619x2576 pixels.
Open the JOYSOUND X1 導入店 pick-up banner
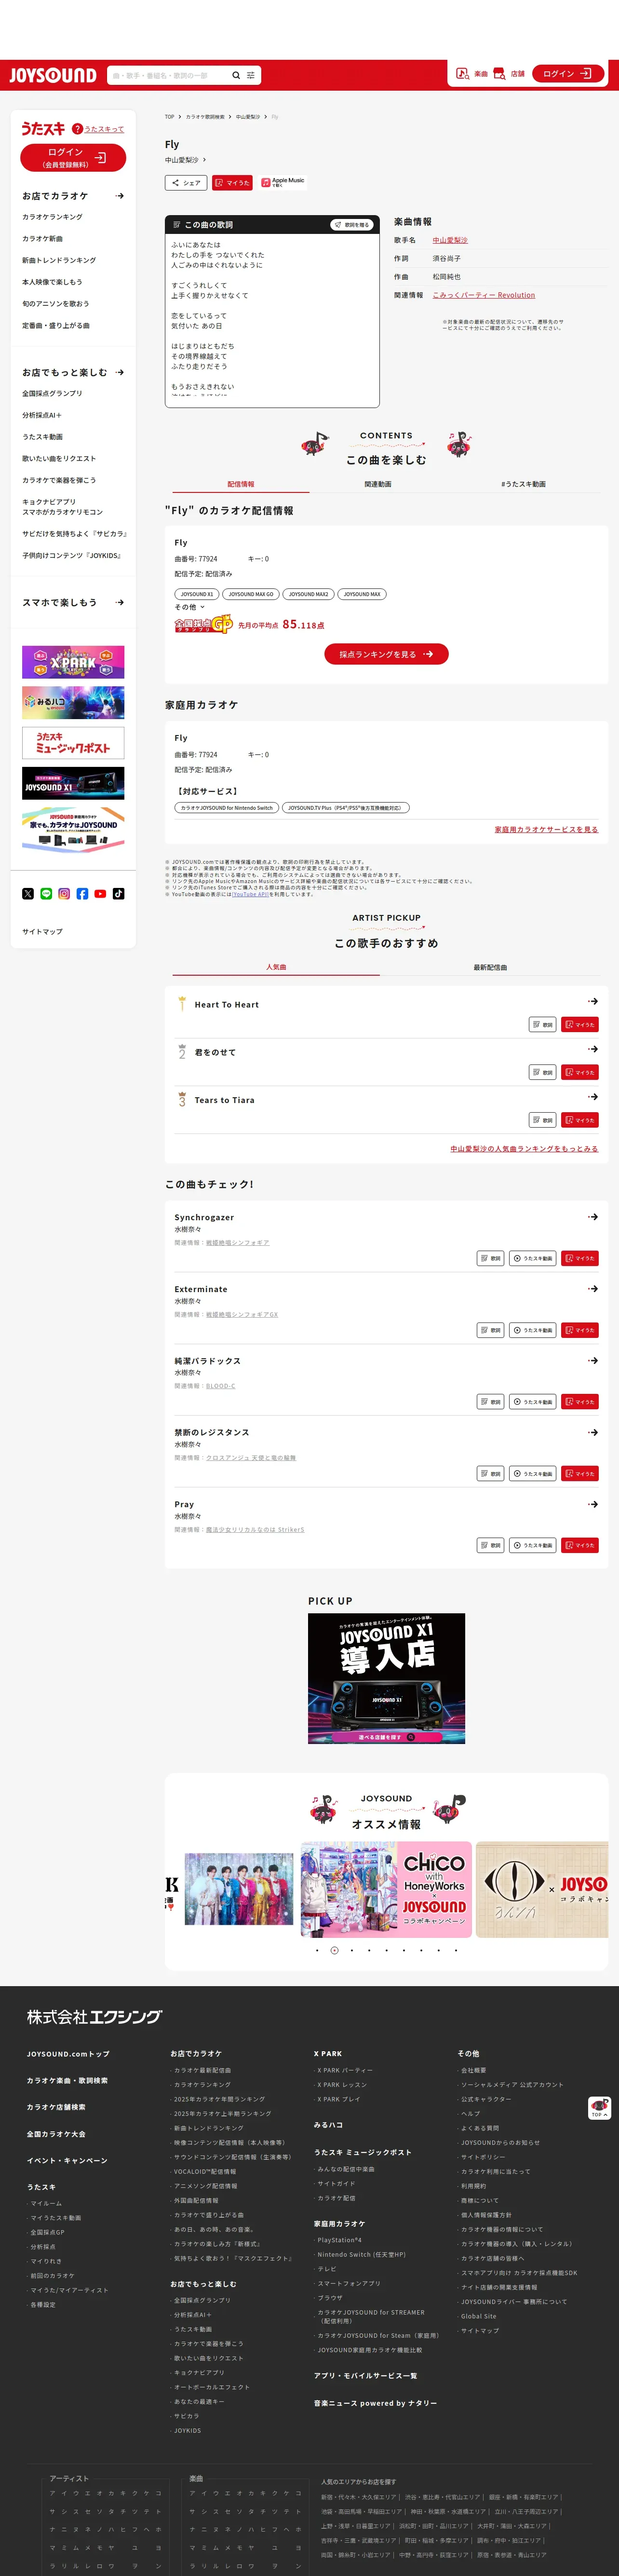[x=386, y=1679]
